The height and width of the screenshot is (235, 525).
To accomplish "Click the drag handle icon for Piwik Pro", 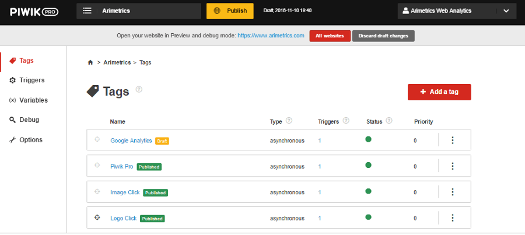I will coord(97,165).
